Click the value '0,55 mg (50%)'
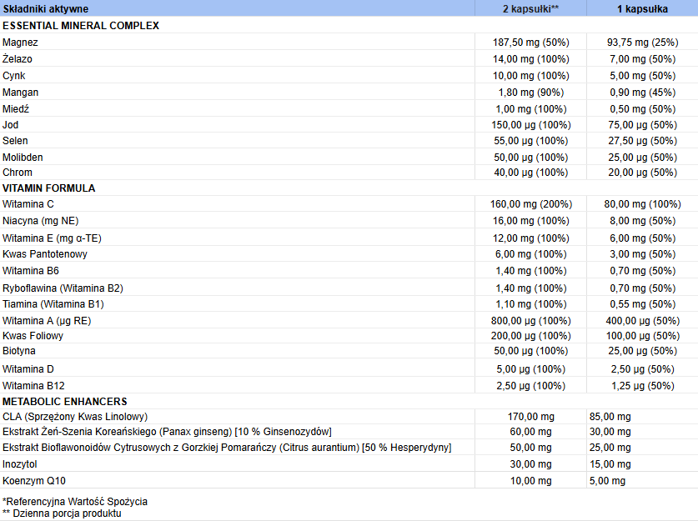 (x=642, y=304)
